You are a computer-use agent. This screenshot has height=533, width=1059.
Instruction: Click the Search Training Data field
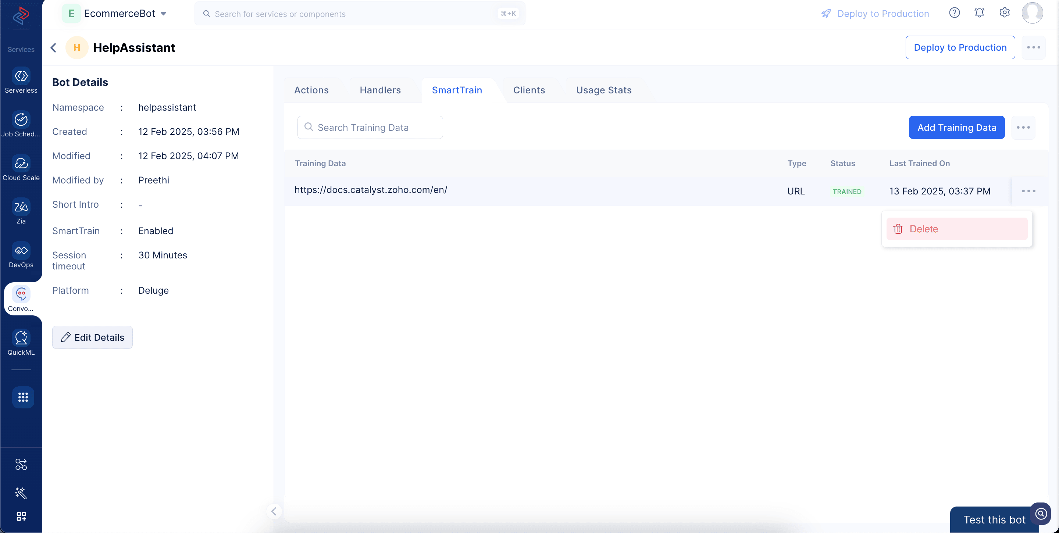370,128
